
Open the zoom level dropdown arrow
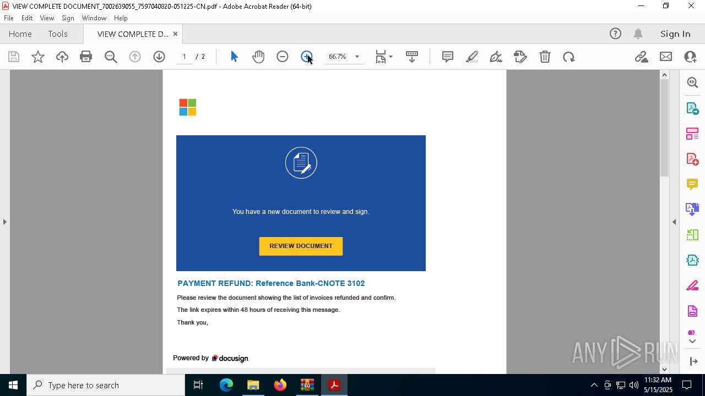357,57
